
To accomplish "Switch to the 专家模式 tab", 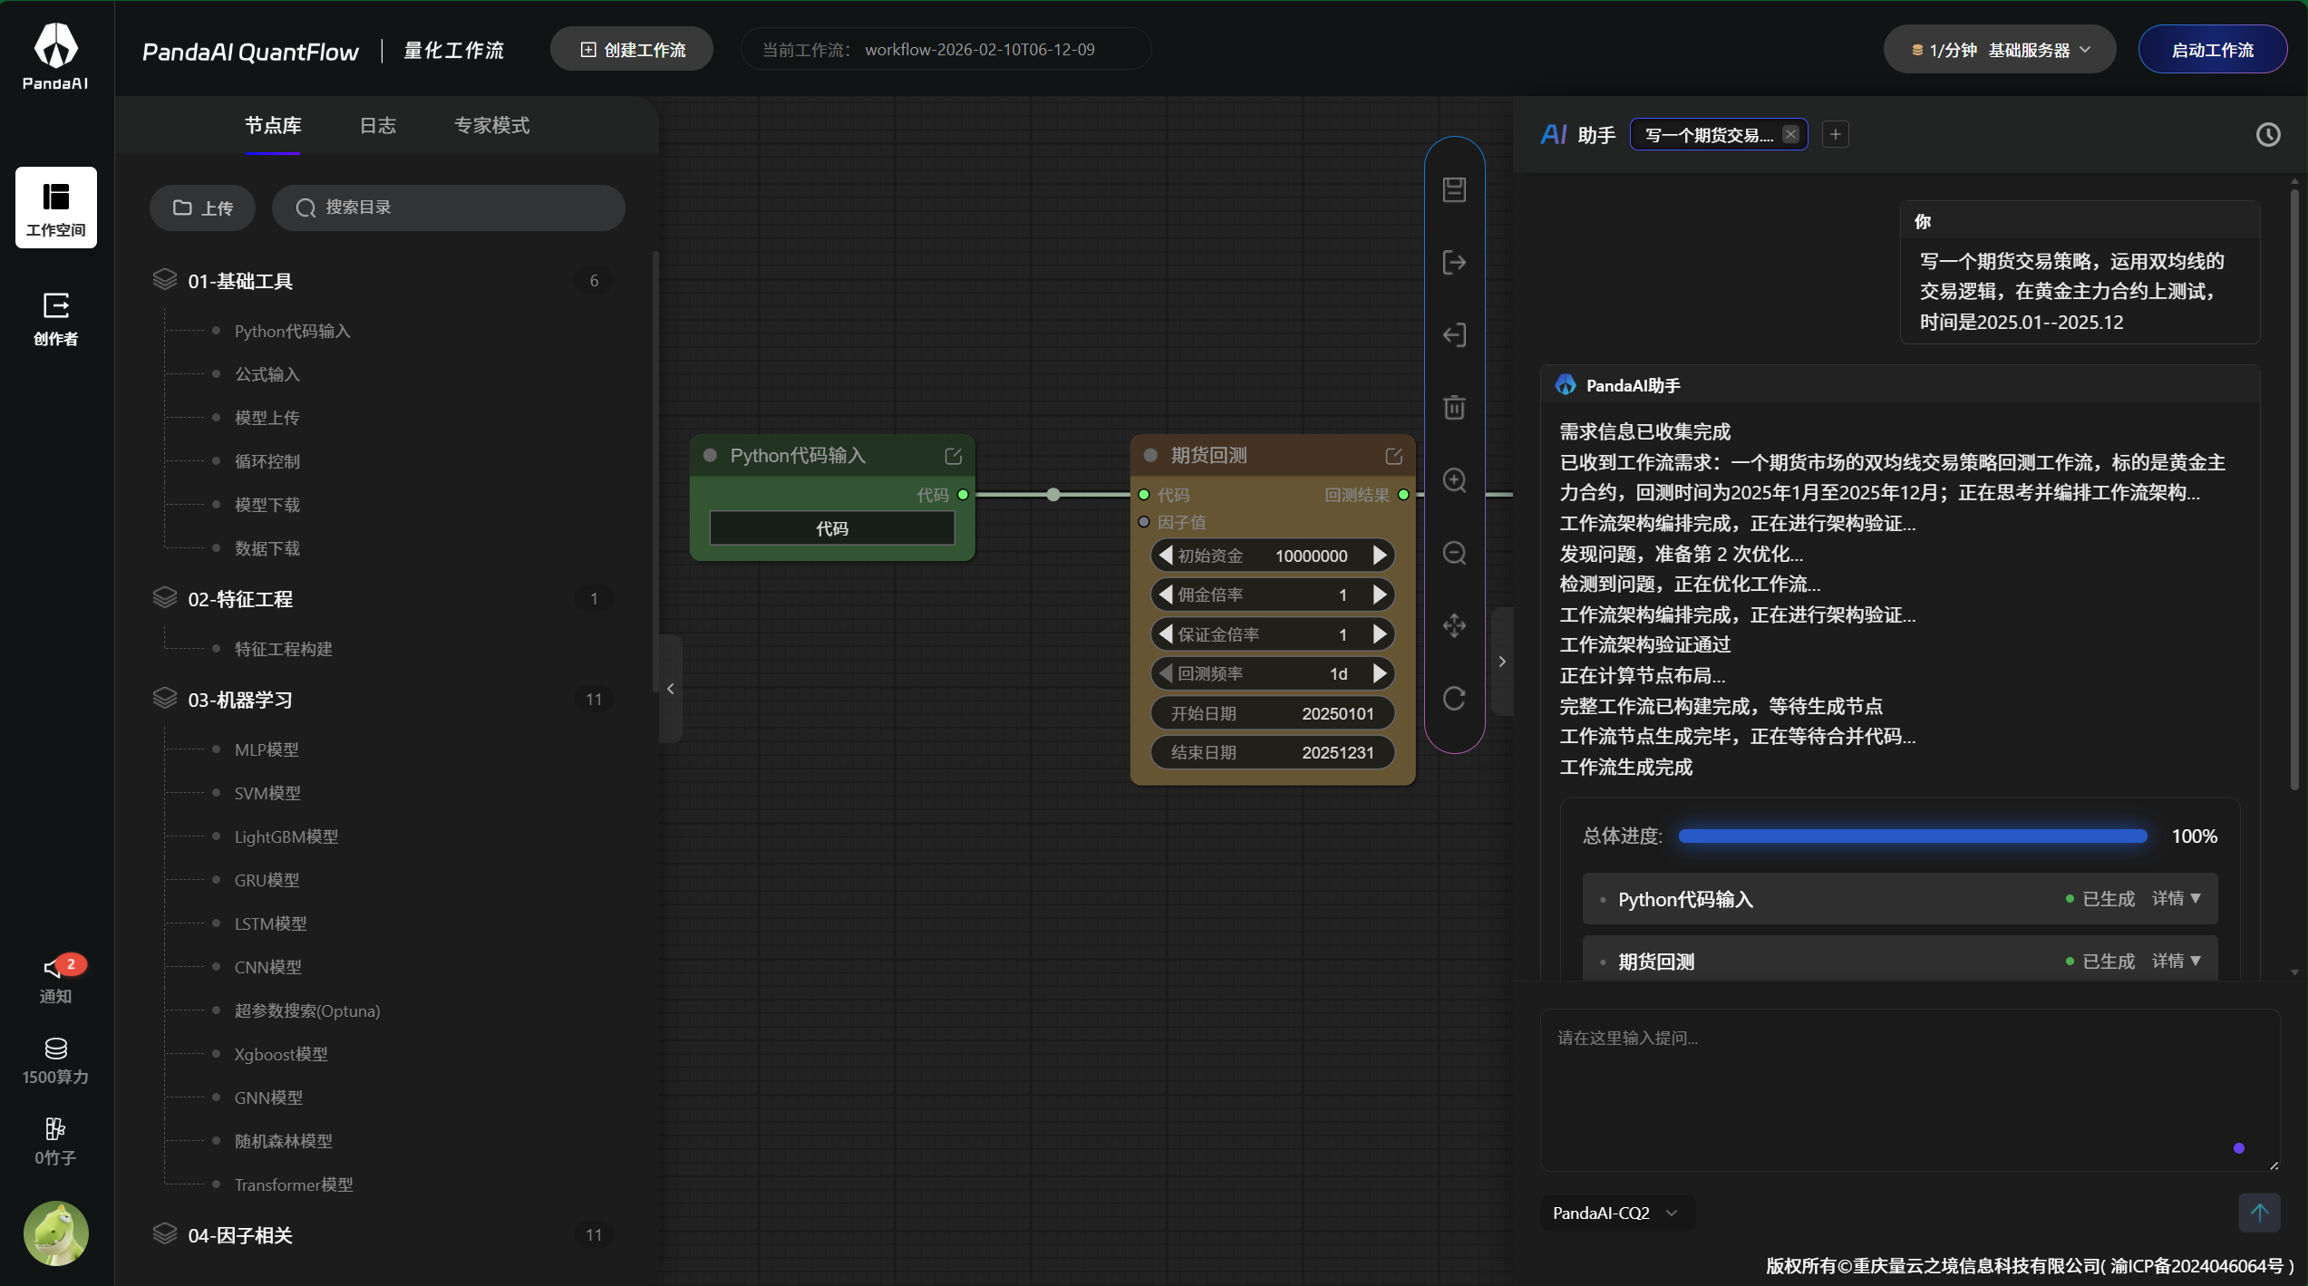I will coord(491,125).
